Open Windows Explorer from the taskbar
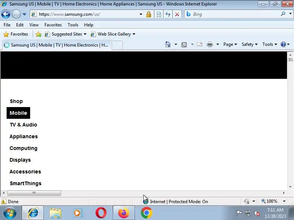This screenshot has width=294, height=220. point(55,213)
